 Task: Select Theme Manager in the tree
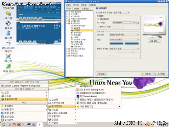tap(79, 26)
